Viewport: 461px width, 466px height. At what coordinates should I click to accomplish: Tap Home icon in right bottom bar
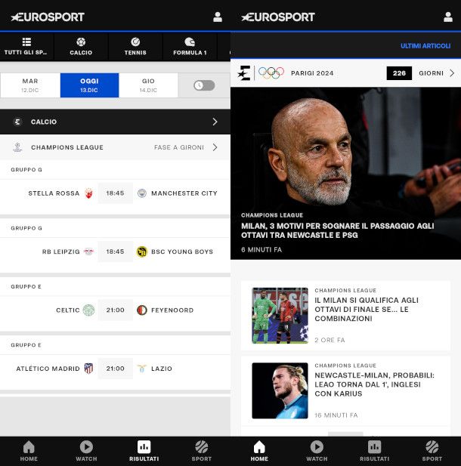(259, 447)
